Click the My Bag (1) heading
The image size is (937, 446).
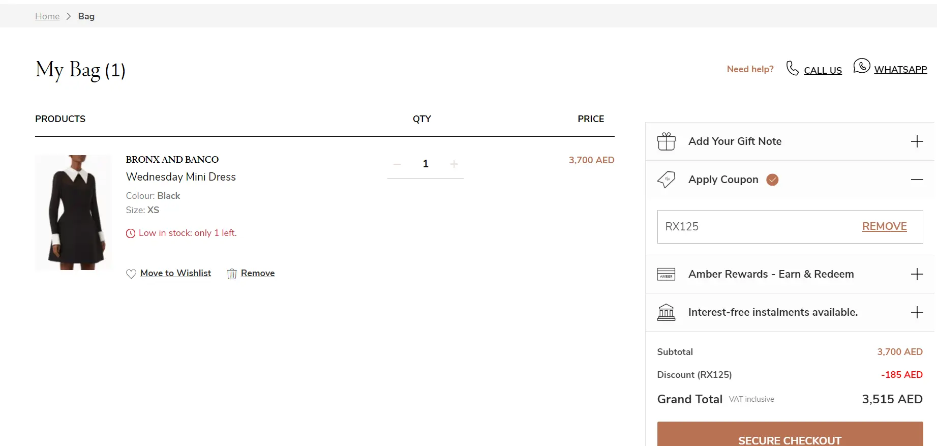click(x=80, y=70)
